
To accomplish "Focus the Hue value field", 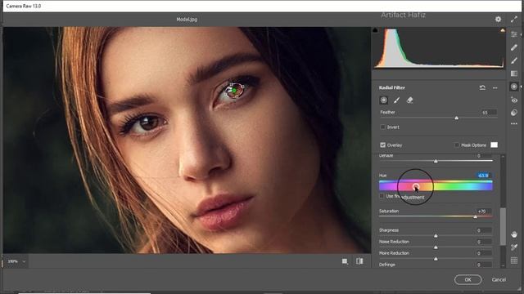I will 484,176.
